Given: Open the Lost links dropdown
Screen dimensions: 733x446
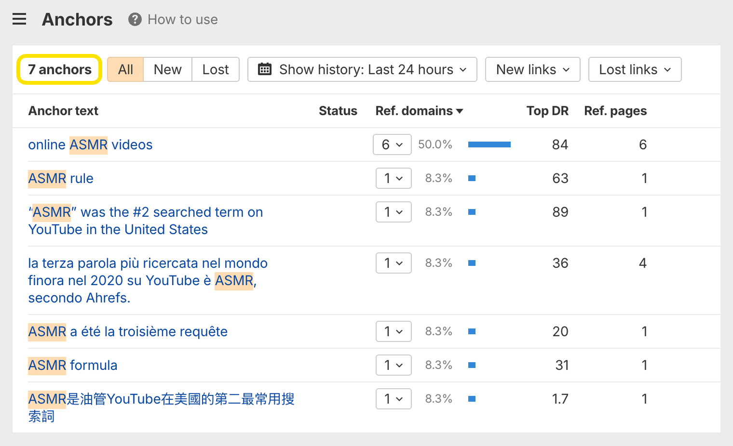Looking at the screenshot, I should (635, 69).
